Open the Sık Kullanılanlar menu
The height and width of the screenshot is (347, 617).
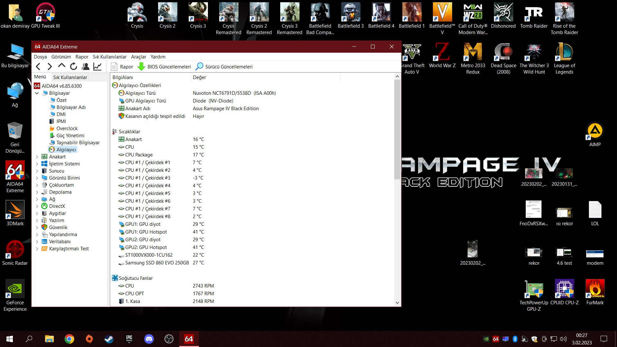(x=110, y=57)
